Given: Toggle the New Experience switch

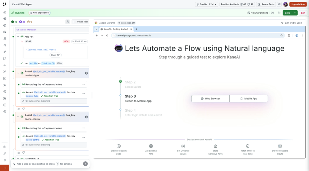Looking at the screenshot, I should point(40,13).
